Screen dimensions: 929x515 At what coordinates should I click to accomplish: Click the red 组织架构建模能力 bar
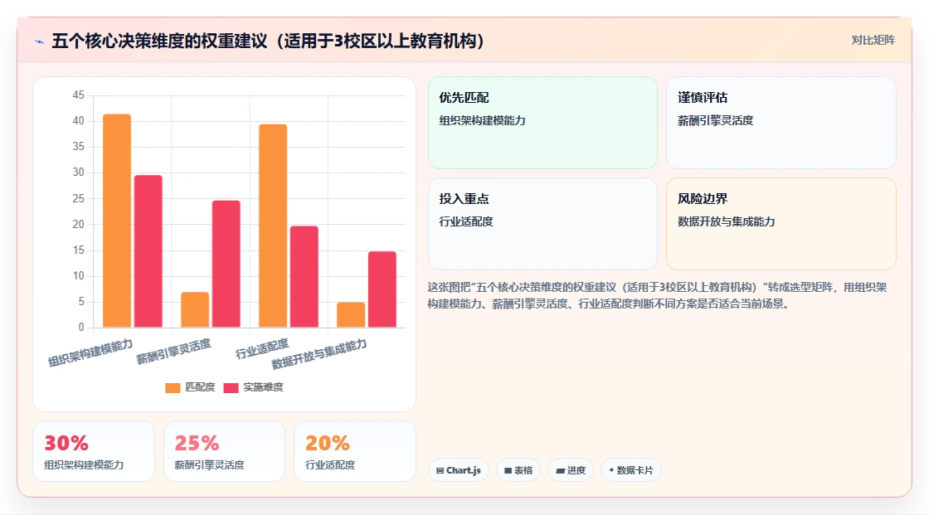[148, 251]
